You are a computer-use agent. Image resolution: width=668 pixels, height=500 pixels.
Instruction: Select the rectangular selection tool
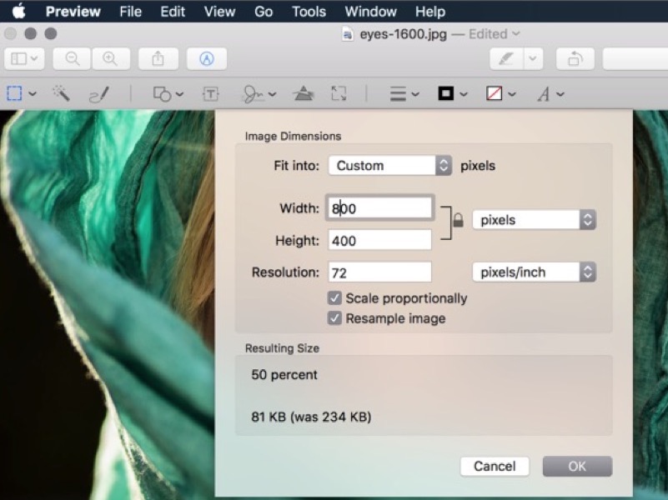click(14, 93)
